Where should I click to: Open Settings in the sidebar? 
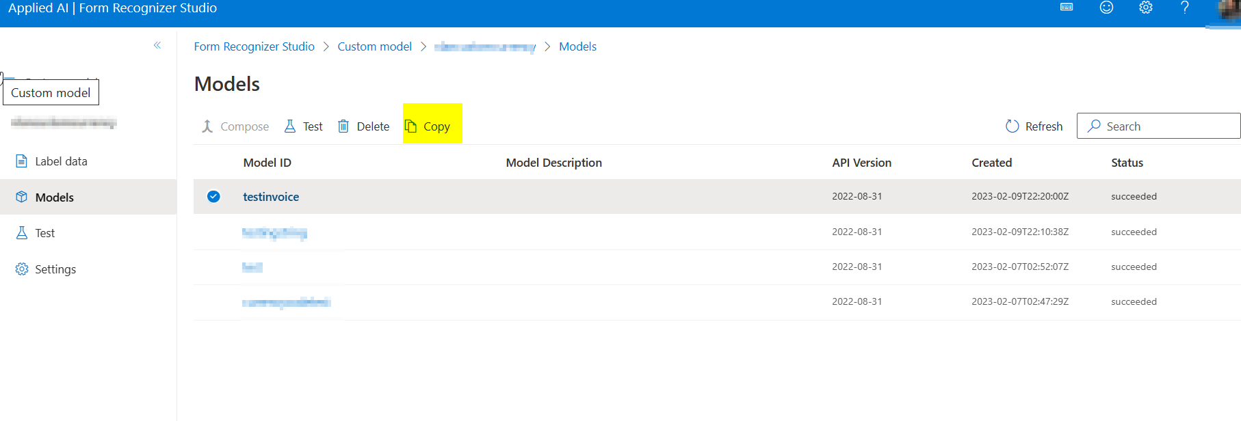88,269
